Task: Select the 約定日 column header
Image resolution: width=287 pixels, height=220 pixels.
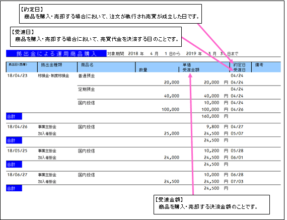Action: click(239, 65)
